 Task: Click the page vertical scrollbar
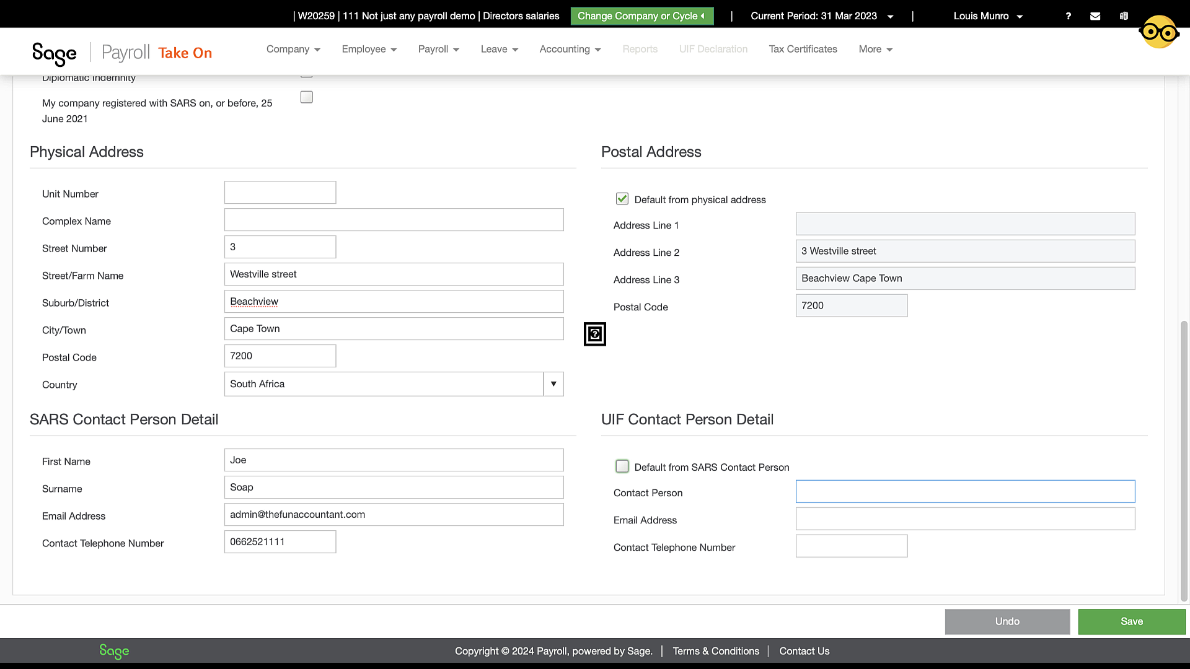click(1184, 461)
